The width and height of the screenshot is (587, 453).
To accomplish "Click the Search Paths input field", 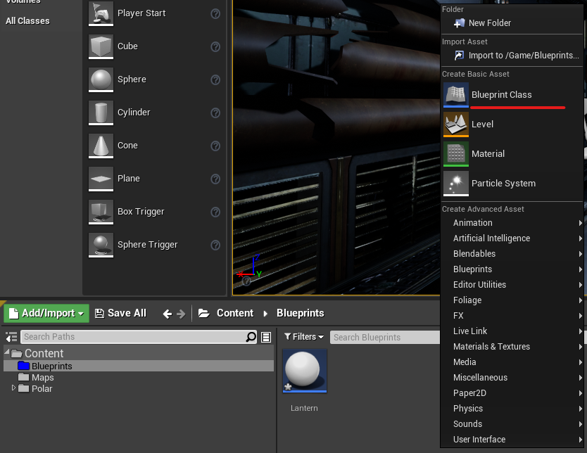I will point(133,337).
